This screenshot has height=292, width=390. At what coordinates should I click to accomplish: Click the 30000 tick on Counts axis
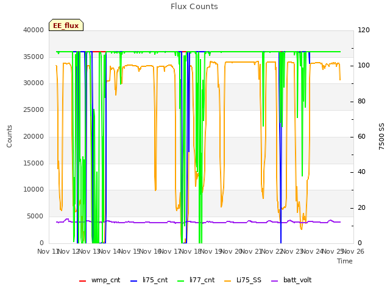point(34,83)
